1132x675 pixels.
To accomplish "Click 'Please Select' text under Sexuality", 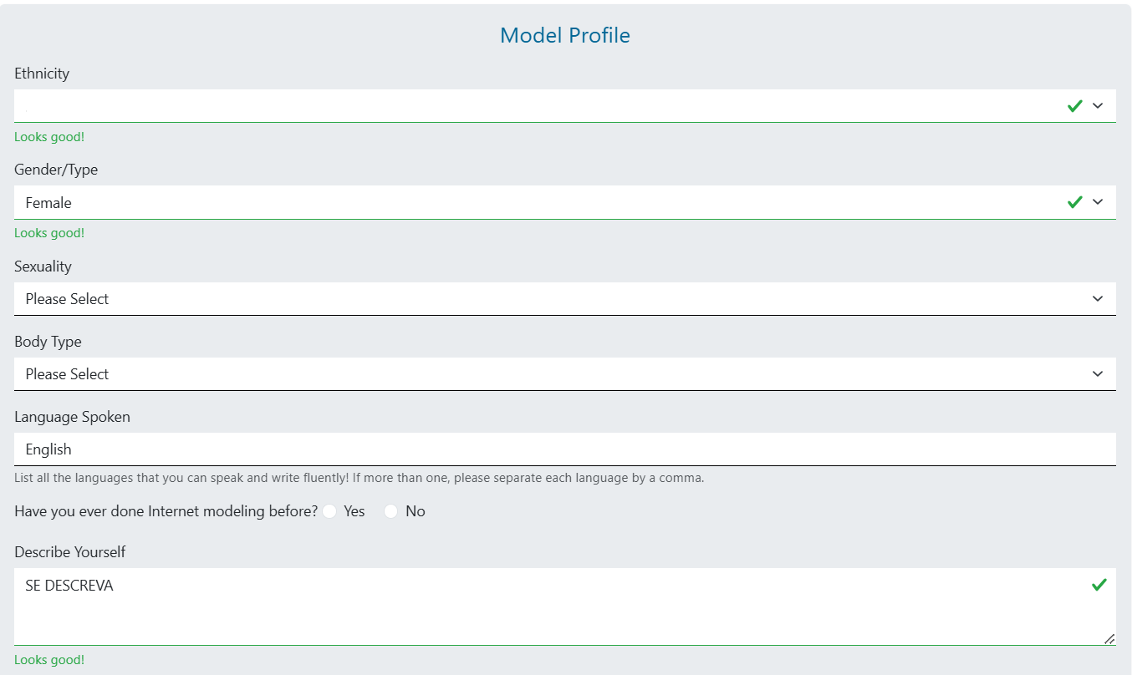I will (67, 299).
